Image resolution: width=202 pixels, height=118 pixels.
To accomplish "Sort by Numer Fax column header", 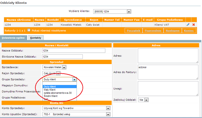I will tap(131, 20).
